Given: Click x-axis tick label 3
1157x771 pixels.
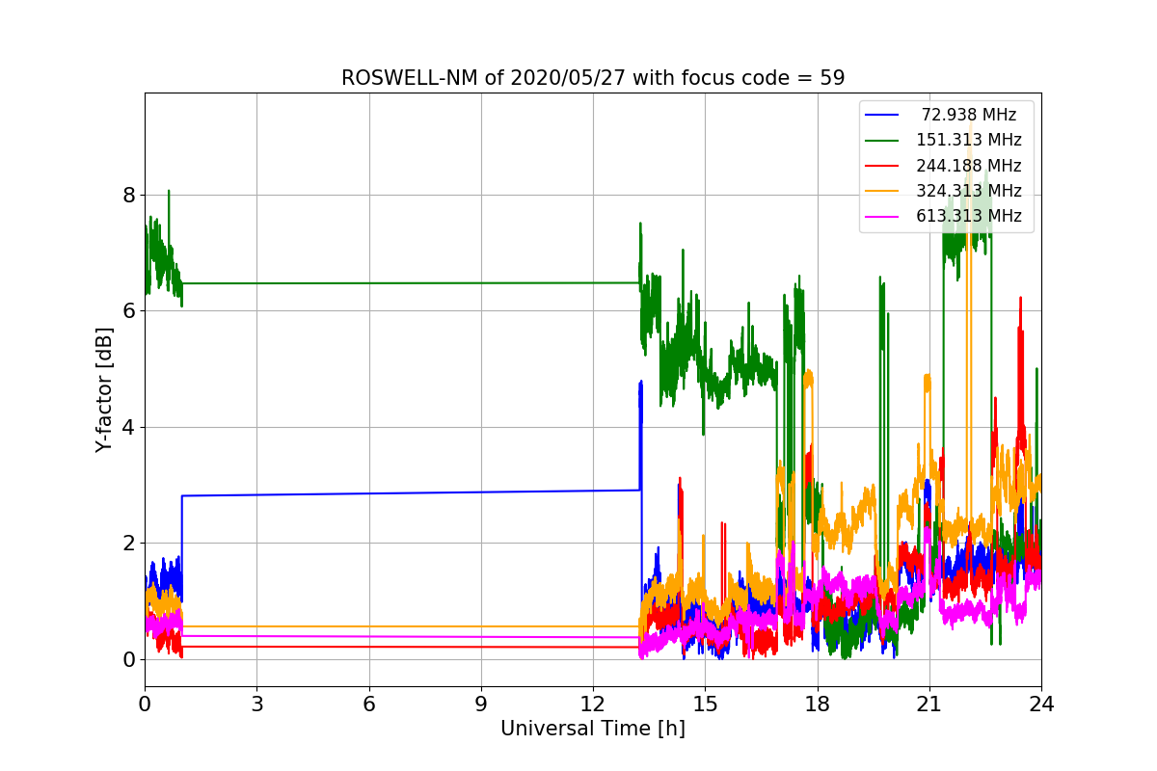Looking at the screenshot, I should tap(256, 704).
